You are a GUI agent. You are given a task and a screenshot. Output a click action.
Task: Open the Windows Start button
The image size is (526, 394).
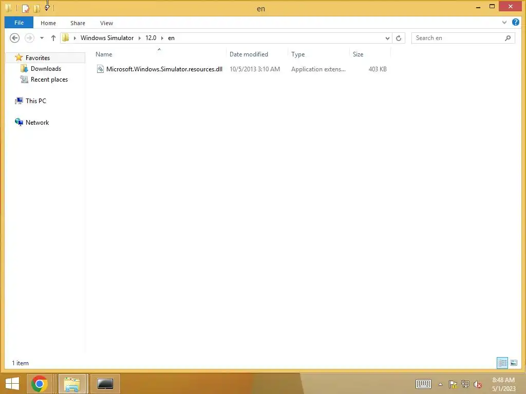point(12,384)
